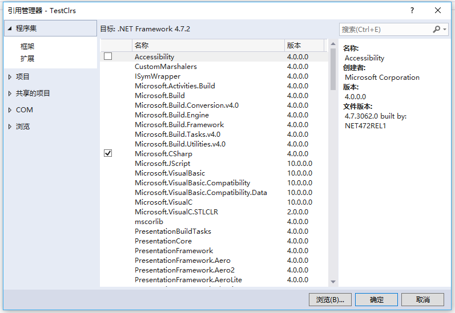The height and width of the screenshot is (313, 455).
Task: Select the PresentationFramework.AeroLite row
Action: tap(214, 280)
